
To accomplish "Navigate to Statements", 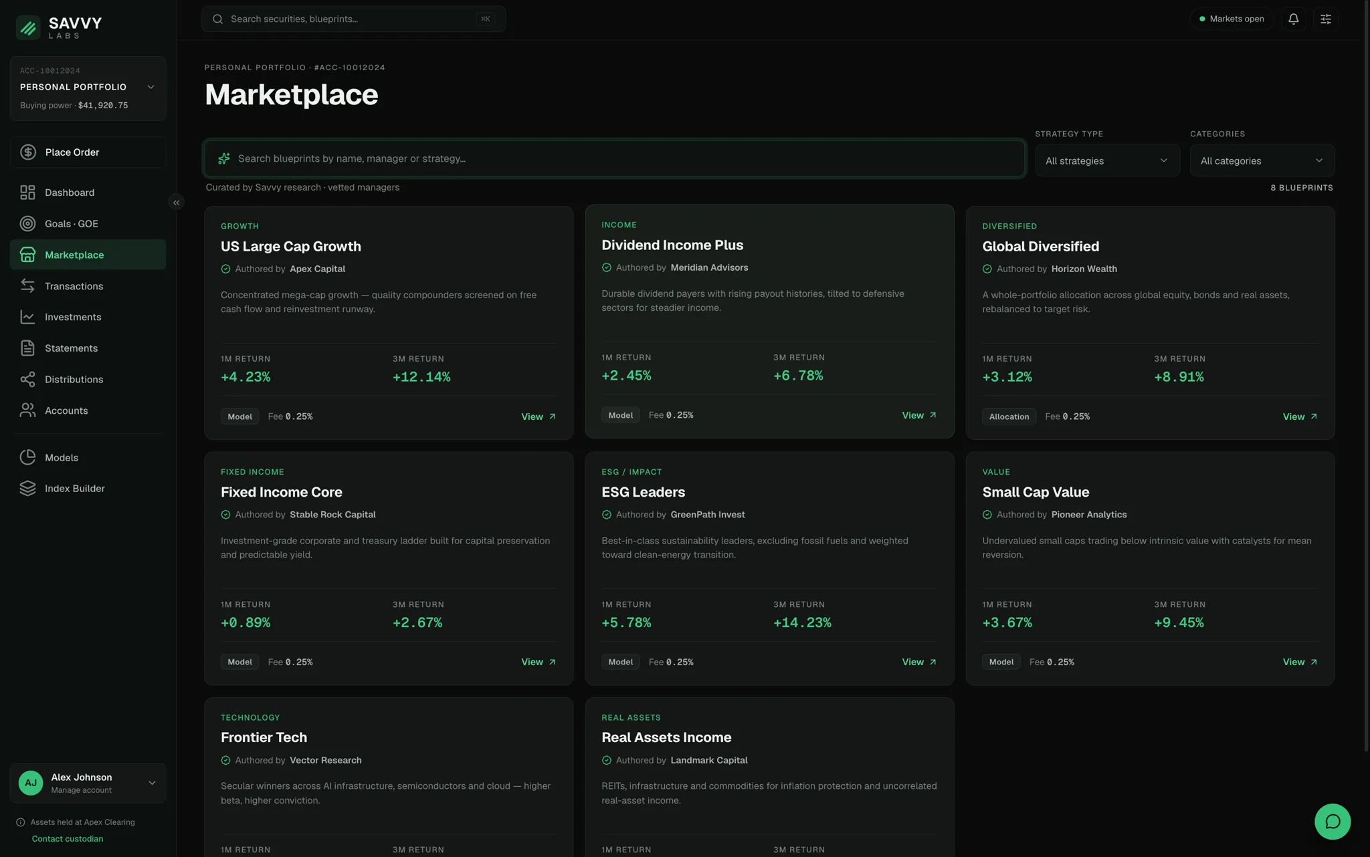I will click(x=88, y=348).
